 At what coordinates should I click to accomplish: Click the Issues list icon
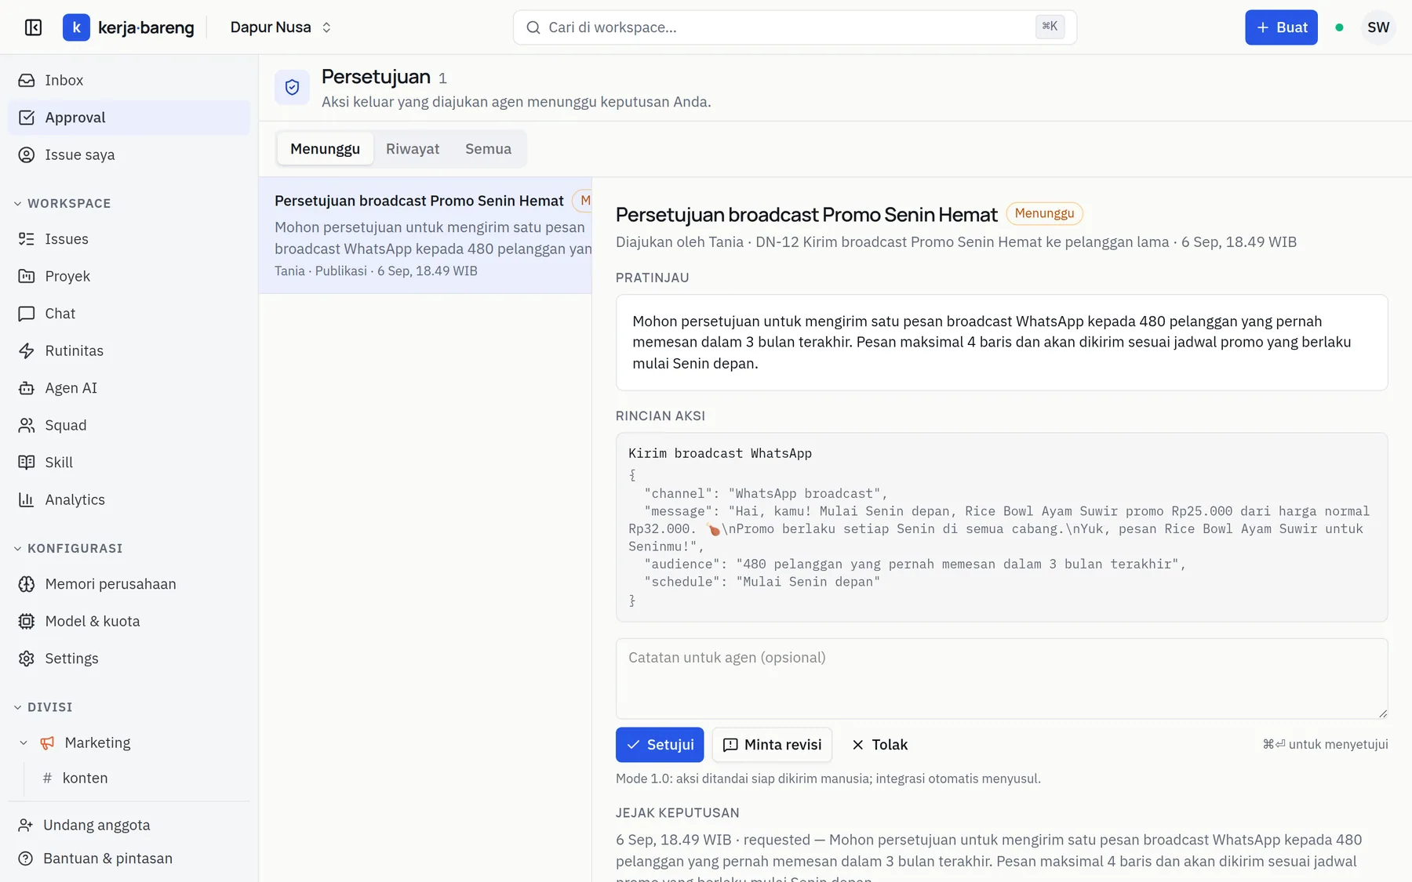coord(27,239)
